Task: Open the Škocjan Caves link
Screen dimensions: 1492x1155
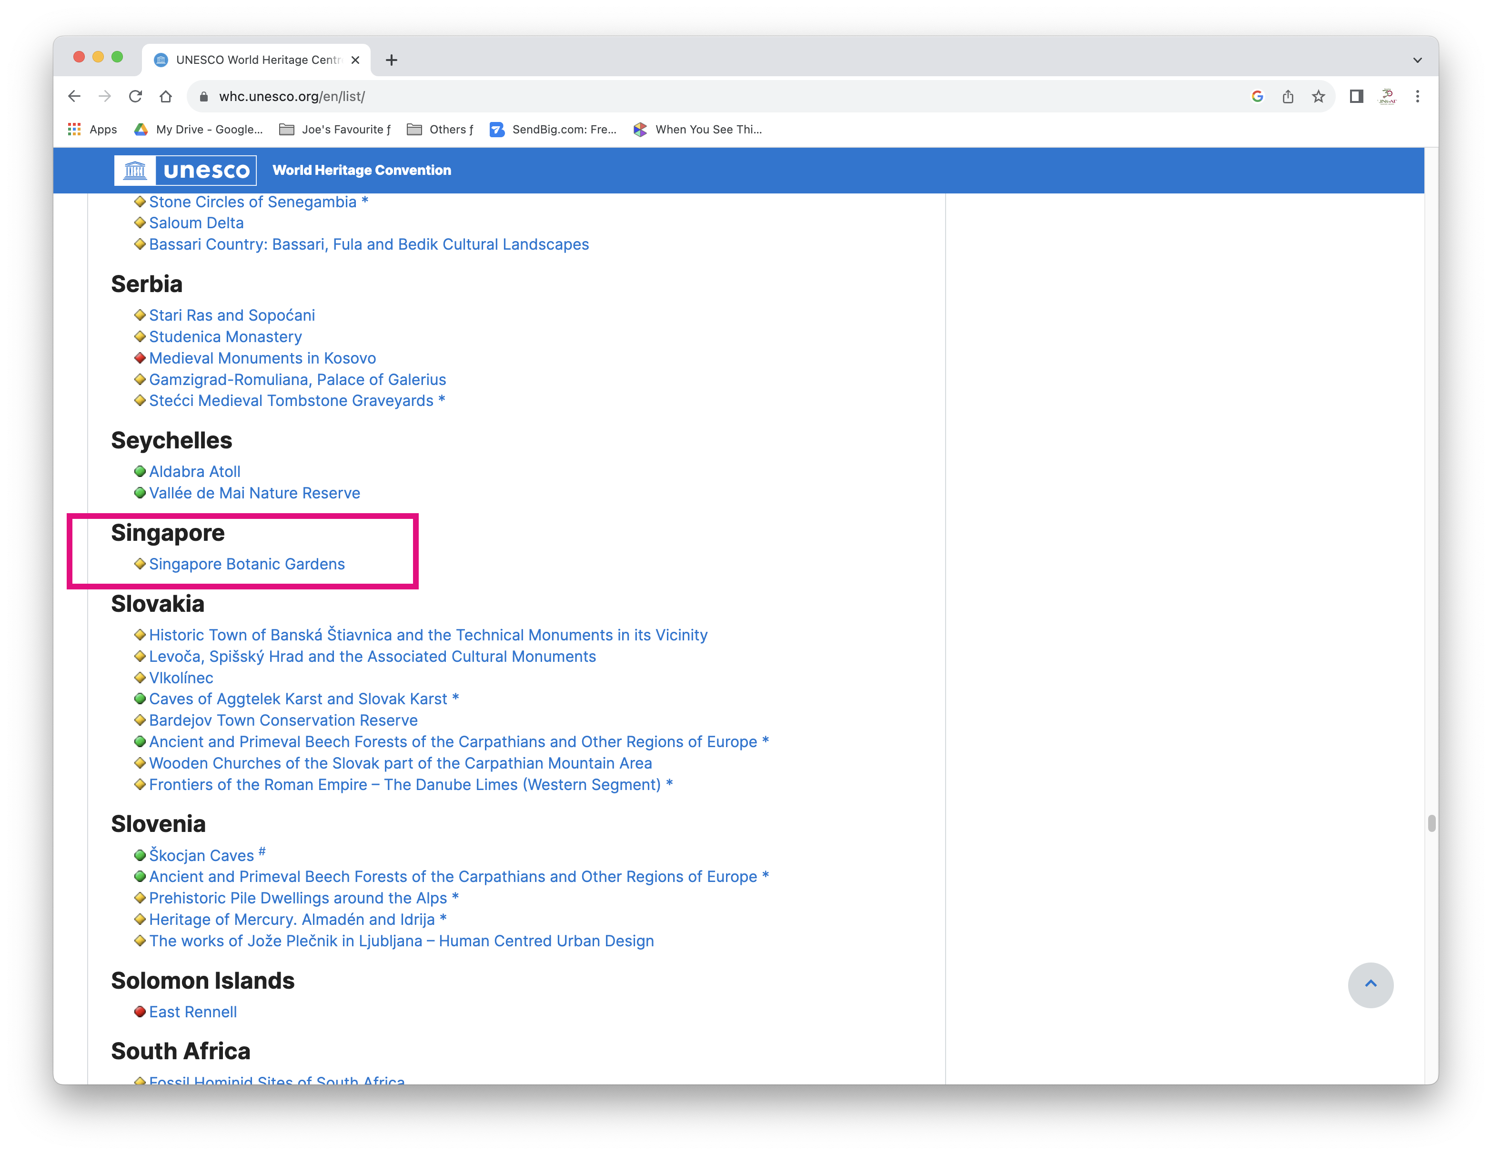Action: [207, 855]
